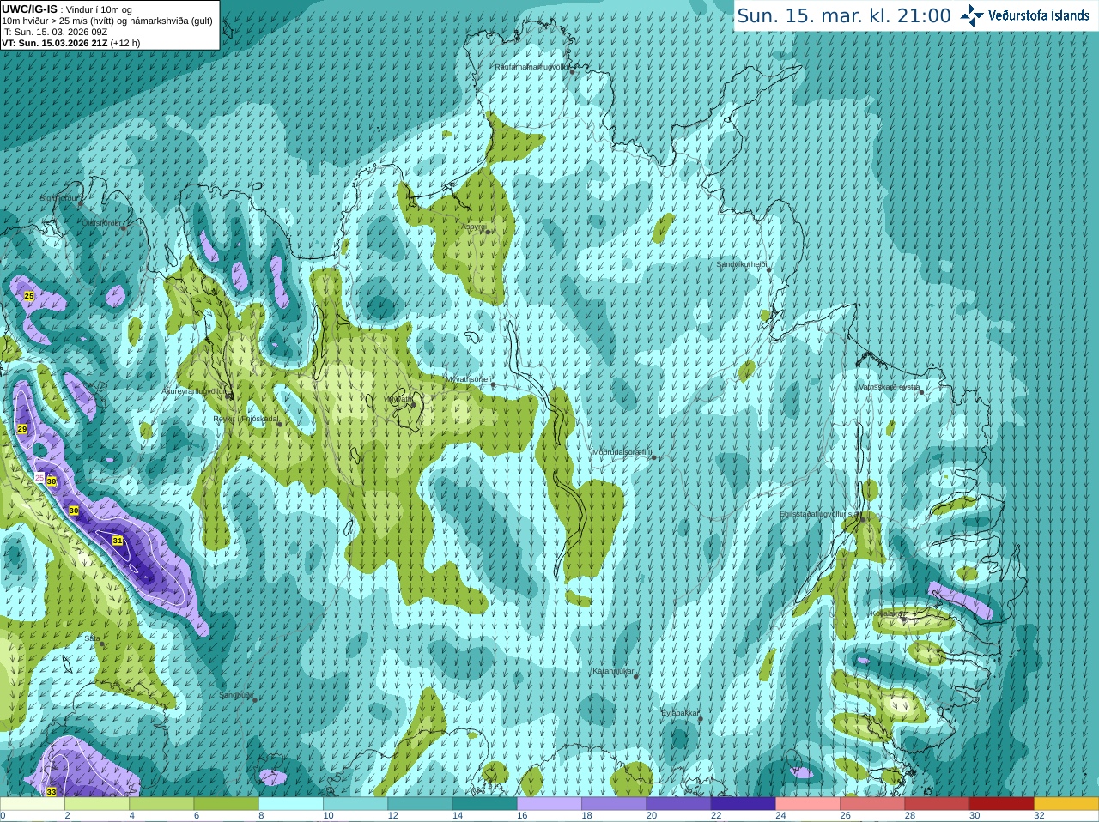
Task: Click the Veðurstofa Íslands logo
Action: [1024, 15]
